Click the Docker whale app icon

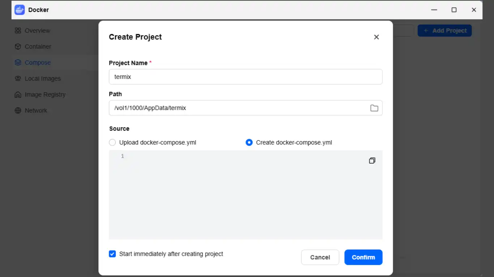pyautogui.click(x=20, y=10)
